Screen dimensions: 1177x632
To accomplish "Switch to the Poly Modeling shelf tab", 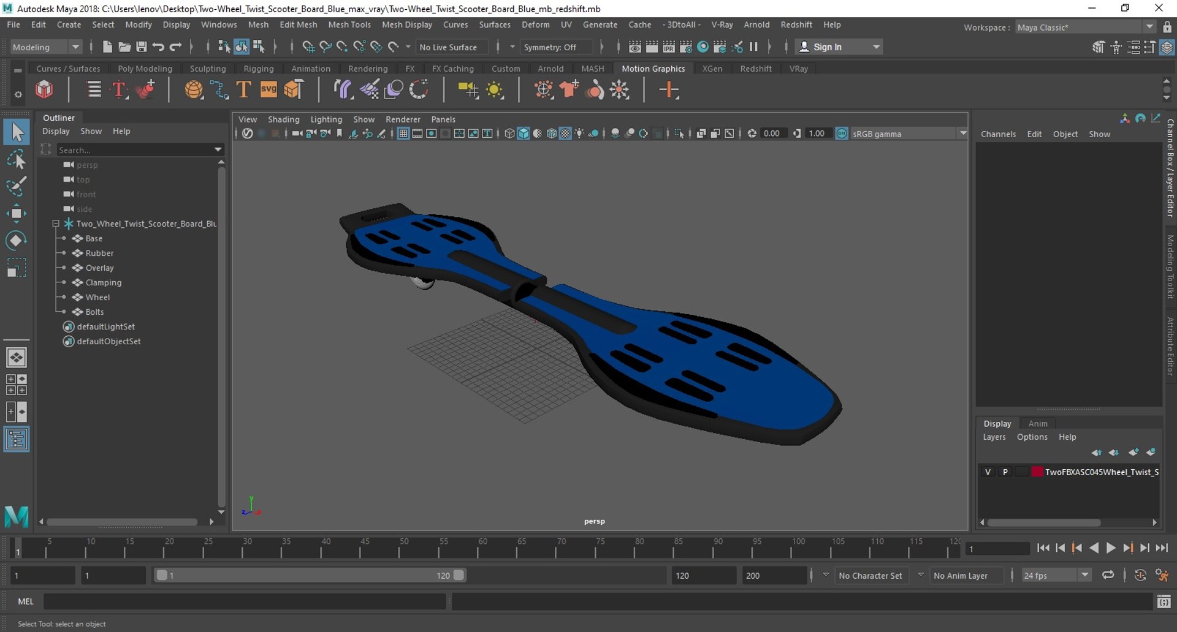I will coord(145,69).
